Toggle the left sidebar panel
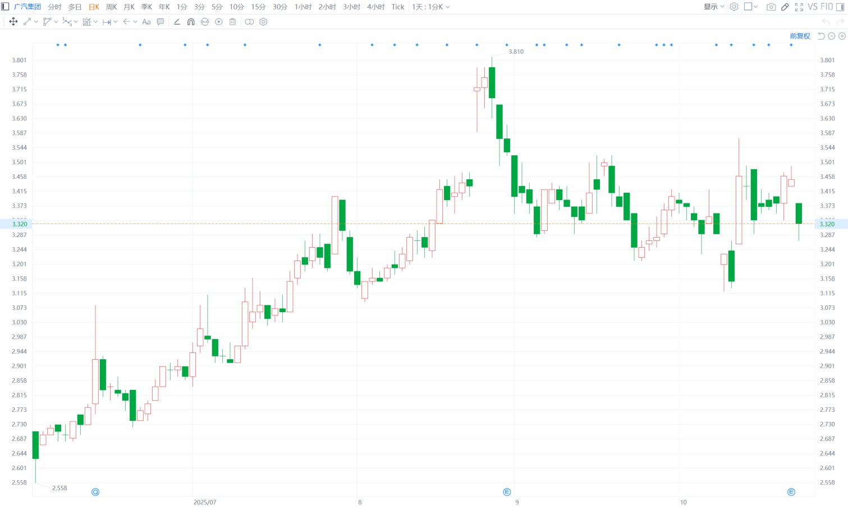848x511 pixels. click(5, 7)
